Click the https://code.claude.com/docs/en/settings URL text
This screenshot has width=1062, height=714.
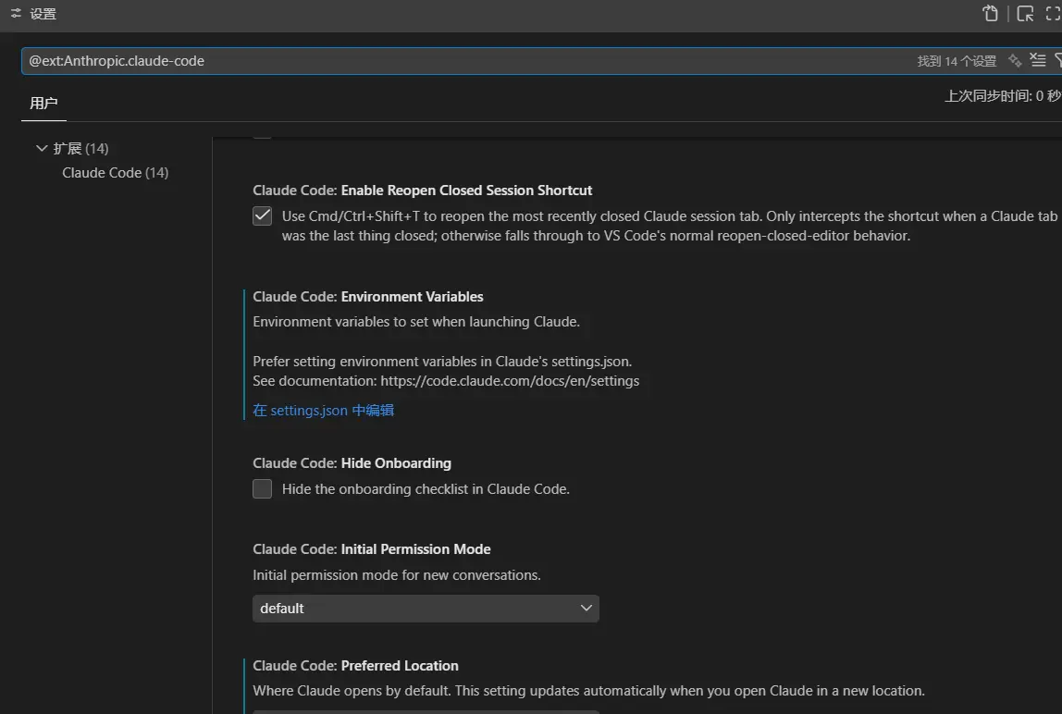(510, 381)
